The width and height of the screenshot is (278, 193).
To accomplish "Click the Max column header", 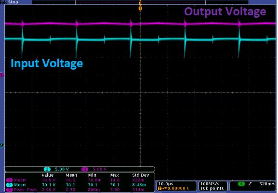I will [x=114, y=175].
